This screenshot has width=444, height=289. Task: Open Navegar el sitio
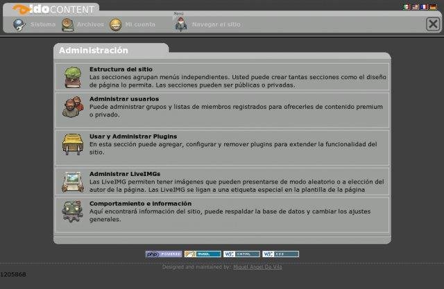pyautogui.click(x=216, y=24)
